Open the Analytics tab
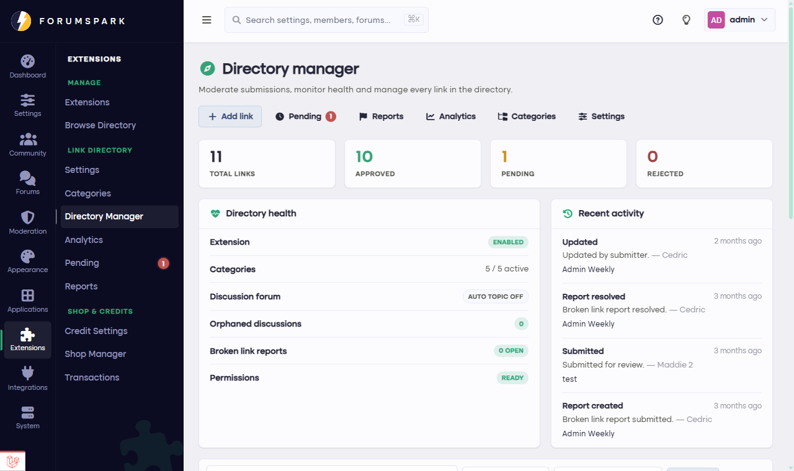The height and width of the screenshot is (471, 794). pyautogui.click(x=451, y=117)
